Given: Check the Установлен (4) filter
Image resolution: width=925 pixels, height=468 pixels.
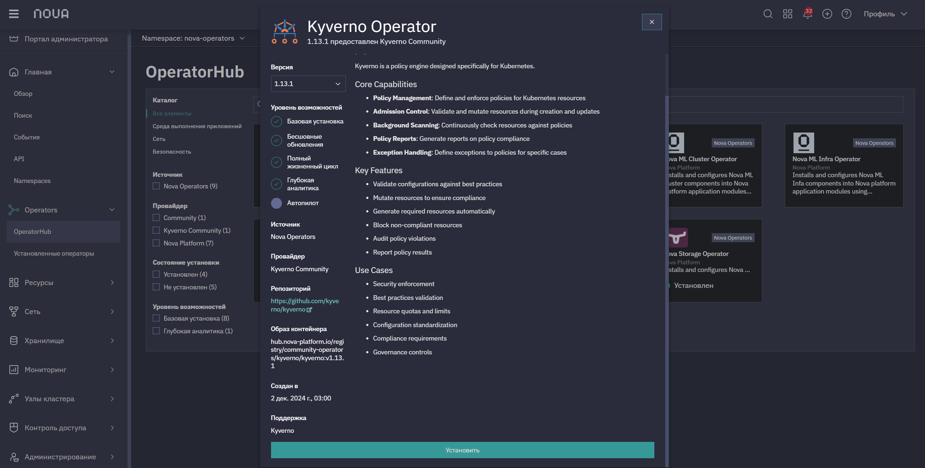Looking at the screenshot, I should click(x=156, y=274).
